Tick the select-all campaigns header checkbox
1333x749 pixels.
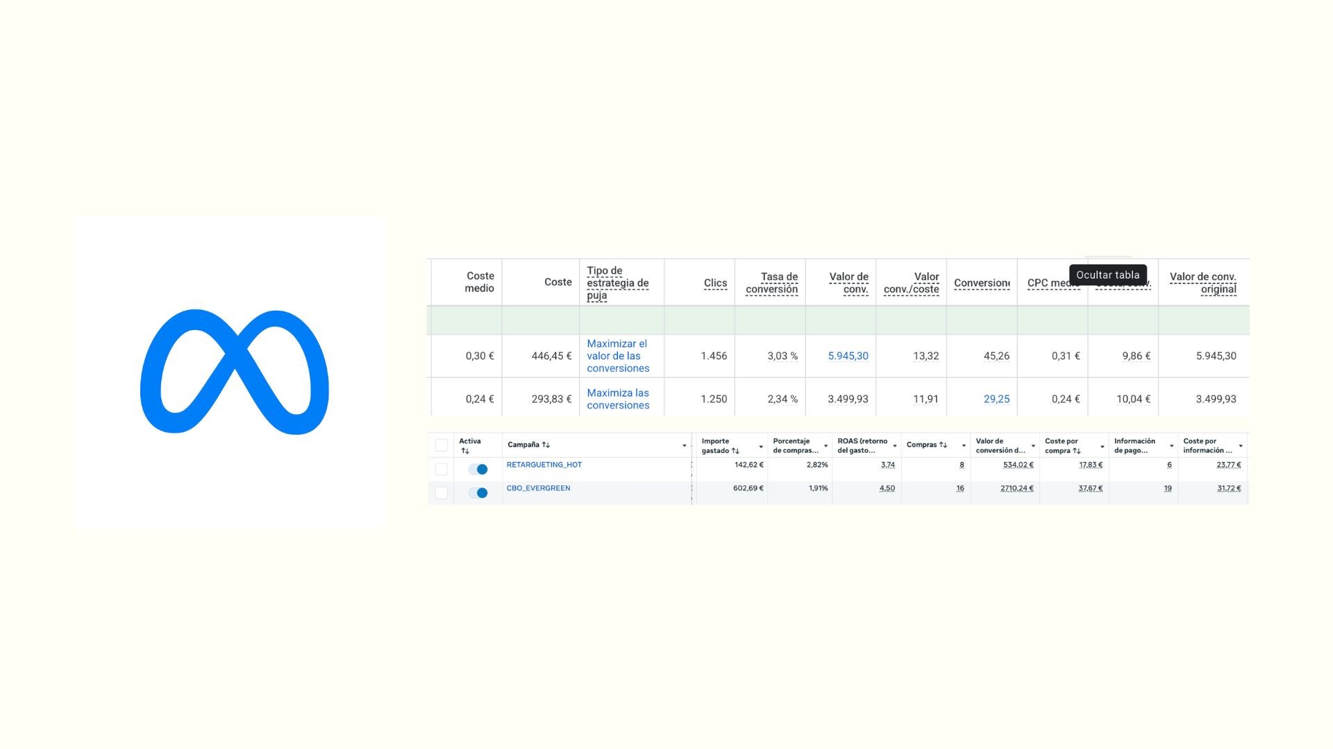click(442, 445)
